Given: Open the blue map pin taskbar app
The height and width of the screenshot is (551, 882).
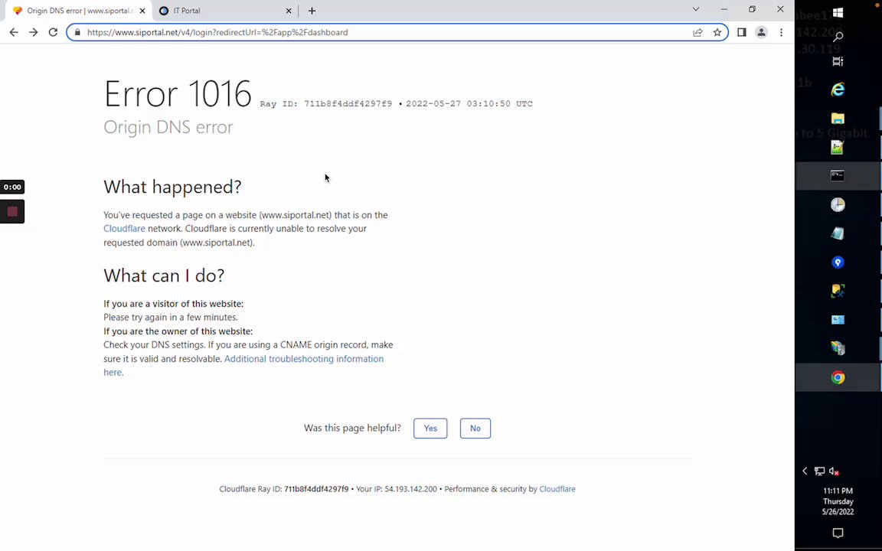Looking at the screenshot, I should pos(838,262).
